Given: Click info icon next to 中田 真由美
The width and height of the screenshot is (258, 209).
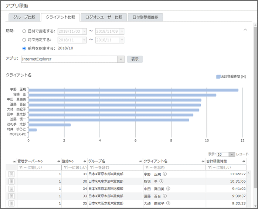Looking at the screenshot, I should pos(168,189).
